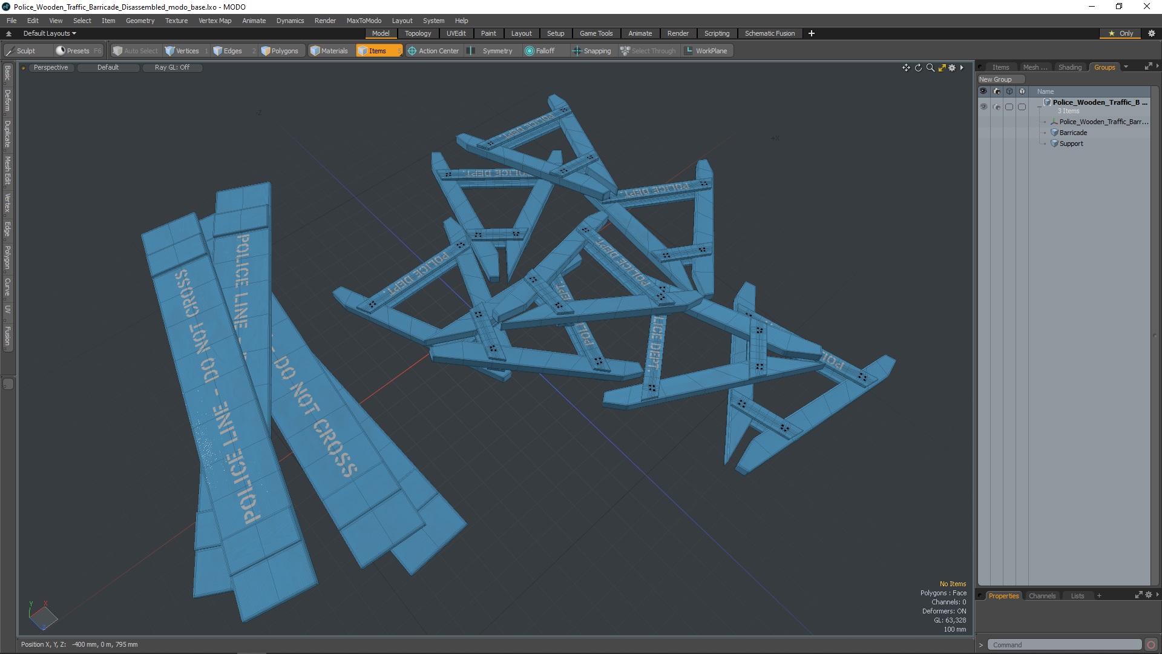1162x654 pixels.
Task: Click the left sidebar collapse handle
Action: pos(8,384)
